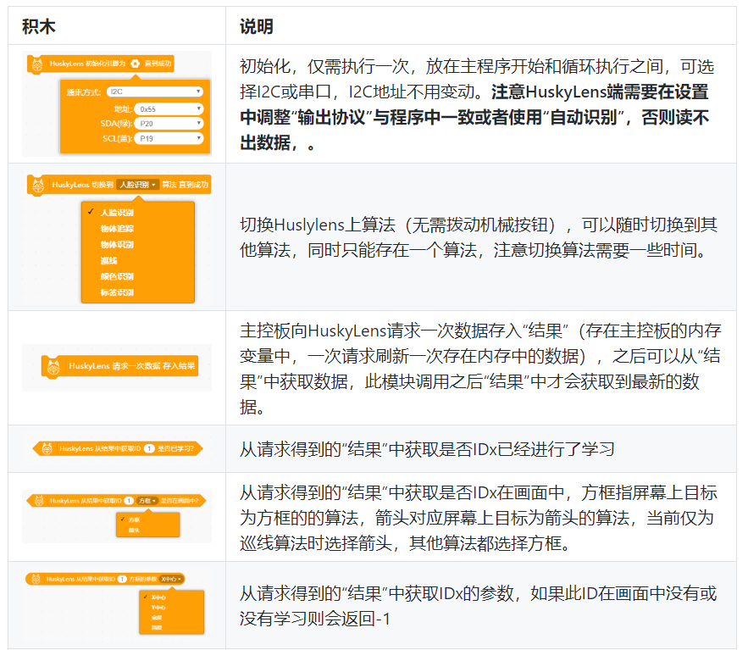Image resolution: width=748 pixels, height=650 pixels.
Task: Click the ID field on the 是否已学习 block
Action: (149, 448)
